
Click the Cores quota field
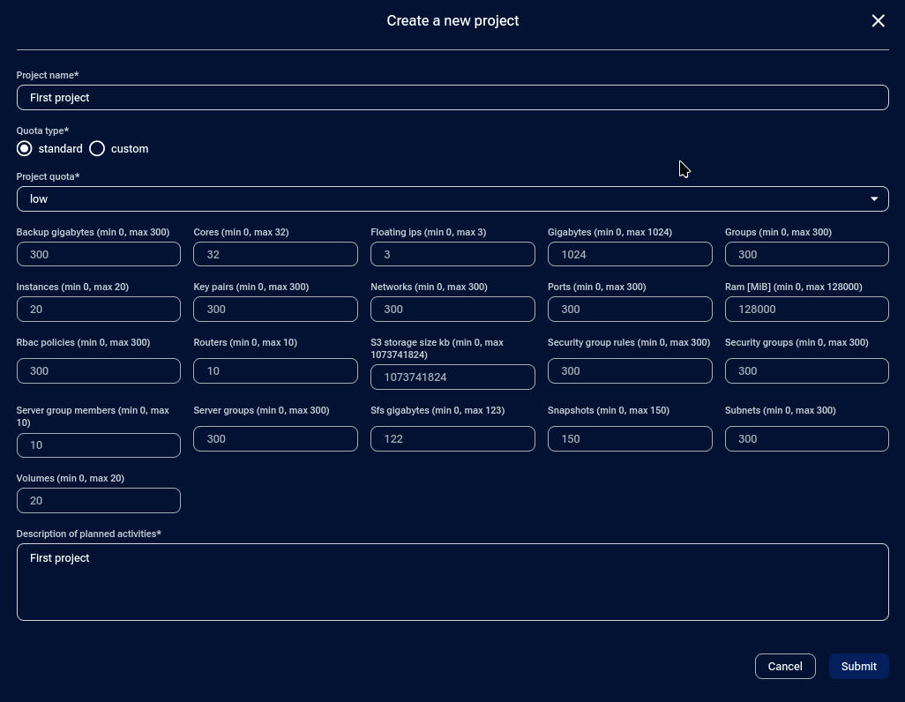pos(275,255)
